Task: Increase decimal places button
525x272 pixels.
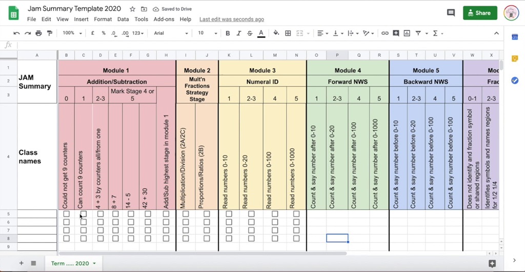Action: click(x=125, y=33)
